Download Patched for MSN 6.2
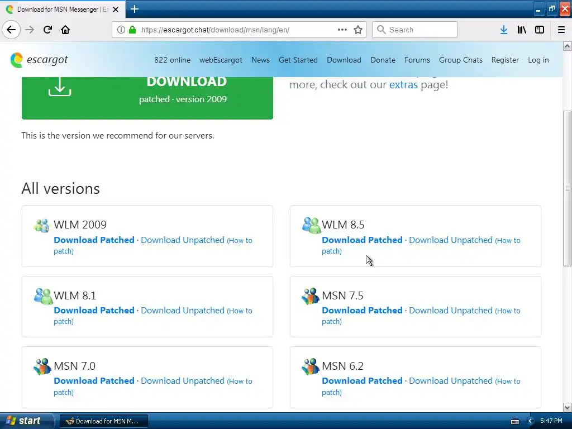Screen dimensions: 572x429 click(362, 381)
